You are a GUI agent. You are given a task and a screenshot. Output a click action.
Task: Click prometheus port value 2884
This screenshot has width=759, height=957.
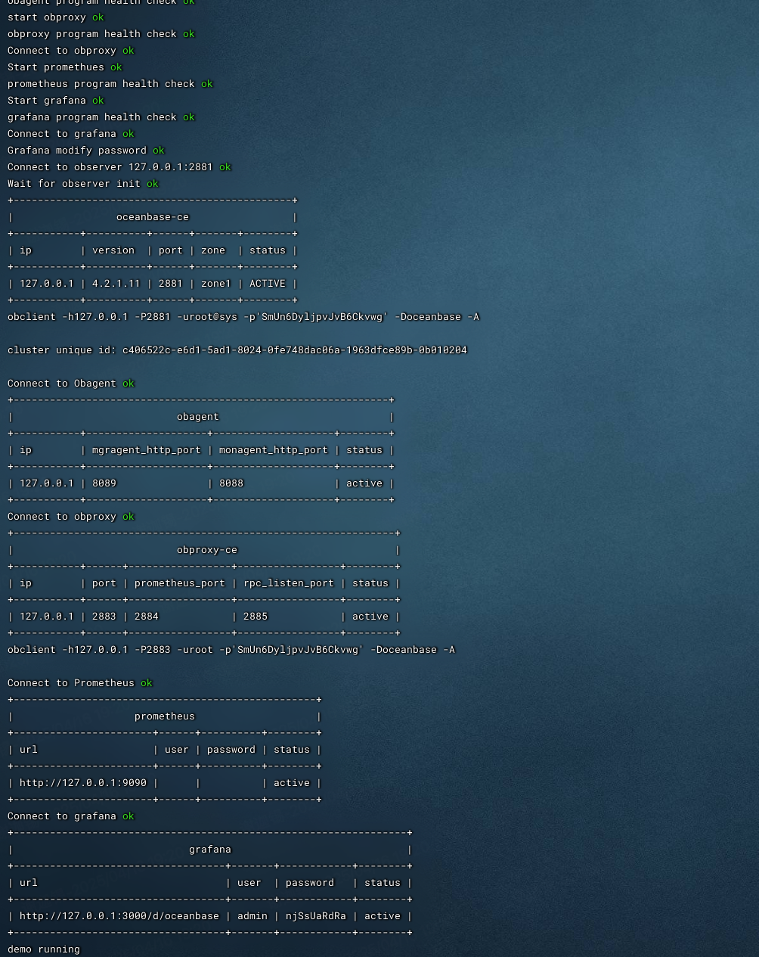[147, 617]
